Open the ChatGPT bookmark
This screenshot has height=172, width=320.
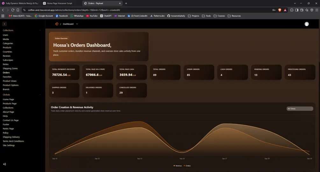tap(106, 16)
